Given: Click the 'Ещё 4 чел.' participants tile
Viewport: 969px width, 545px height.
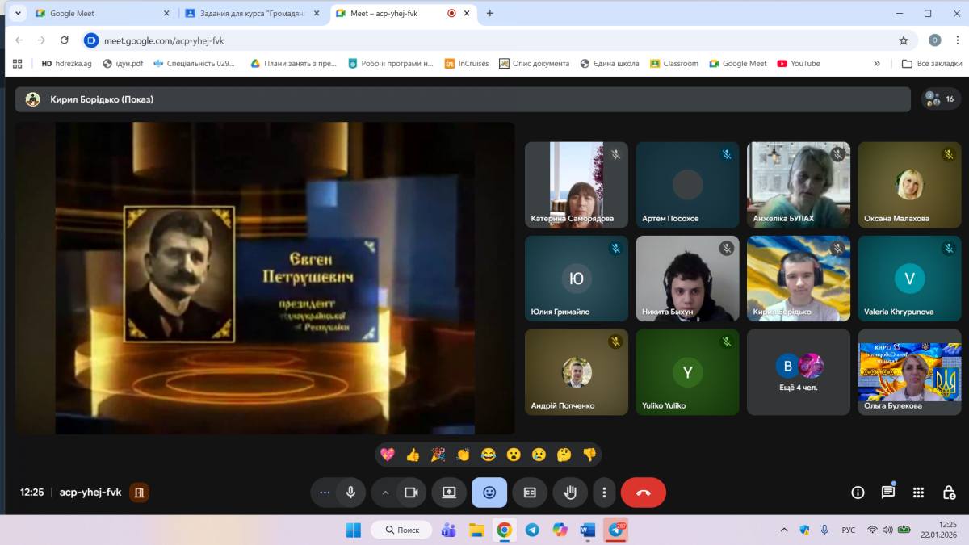Looking at the screenshot, I should coord(798,371).
